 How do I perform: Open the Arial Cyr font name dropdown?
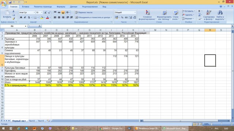click(34, 12)
